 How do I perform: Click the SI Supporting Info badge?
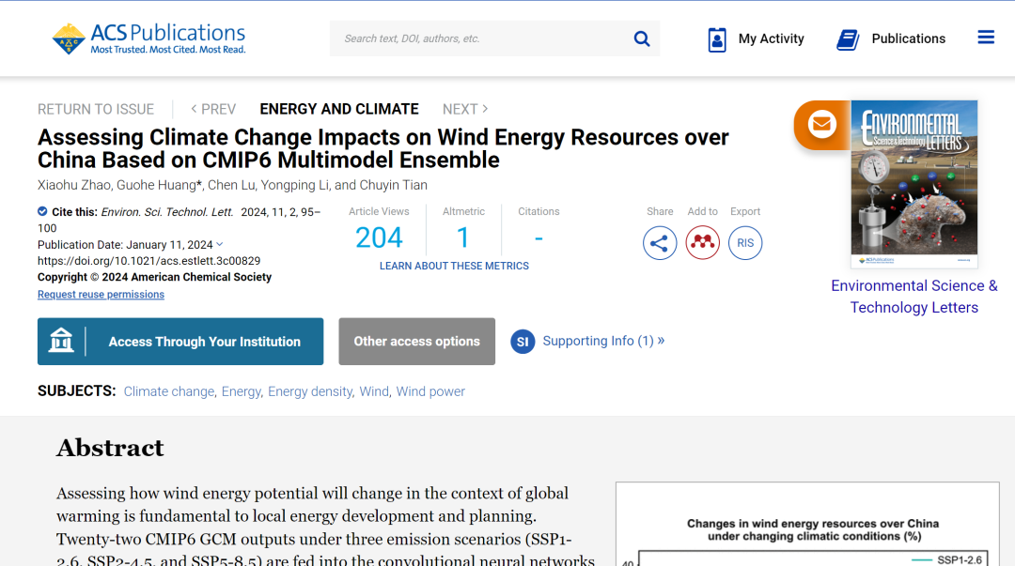[523, 342]
